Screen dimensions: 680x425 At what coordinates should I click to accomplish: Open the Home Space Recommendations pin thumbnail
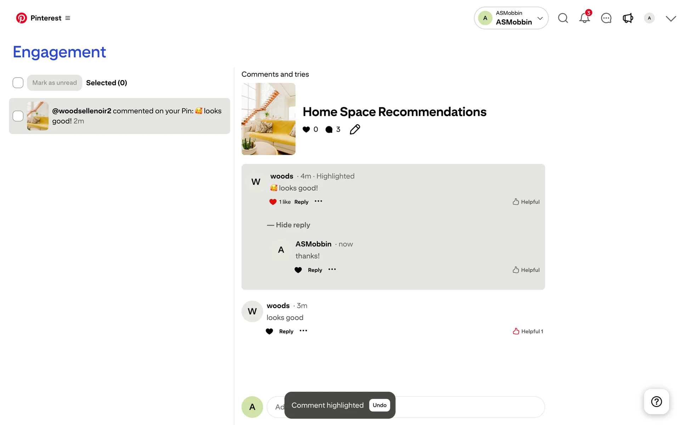pyautogui.click(x=268, y=119)
